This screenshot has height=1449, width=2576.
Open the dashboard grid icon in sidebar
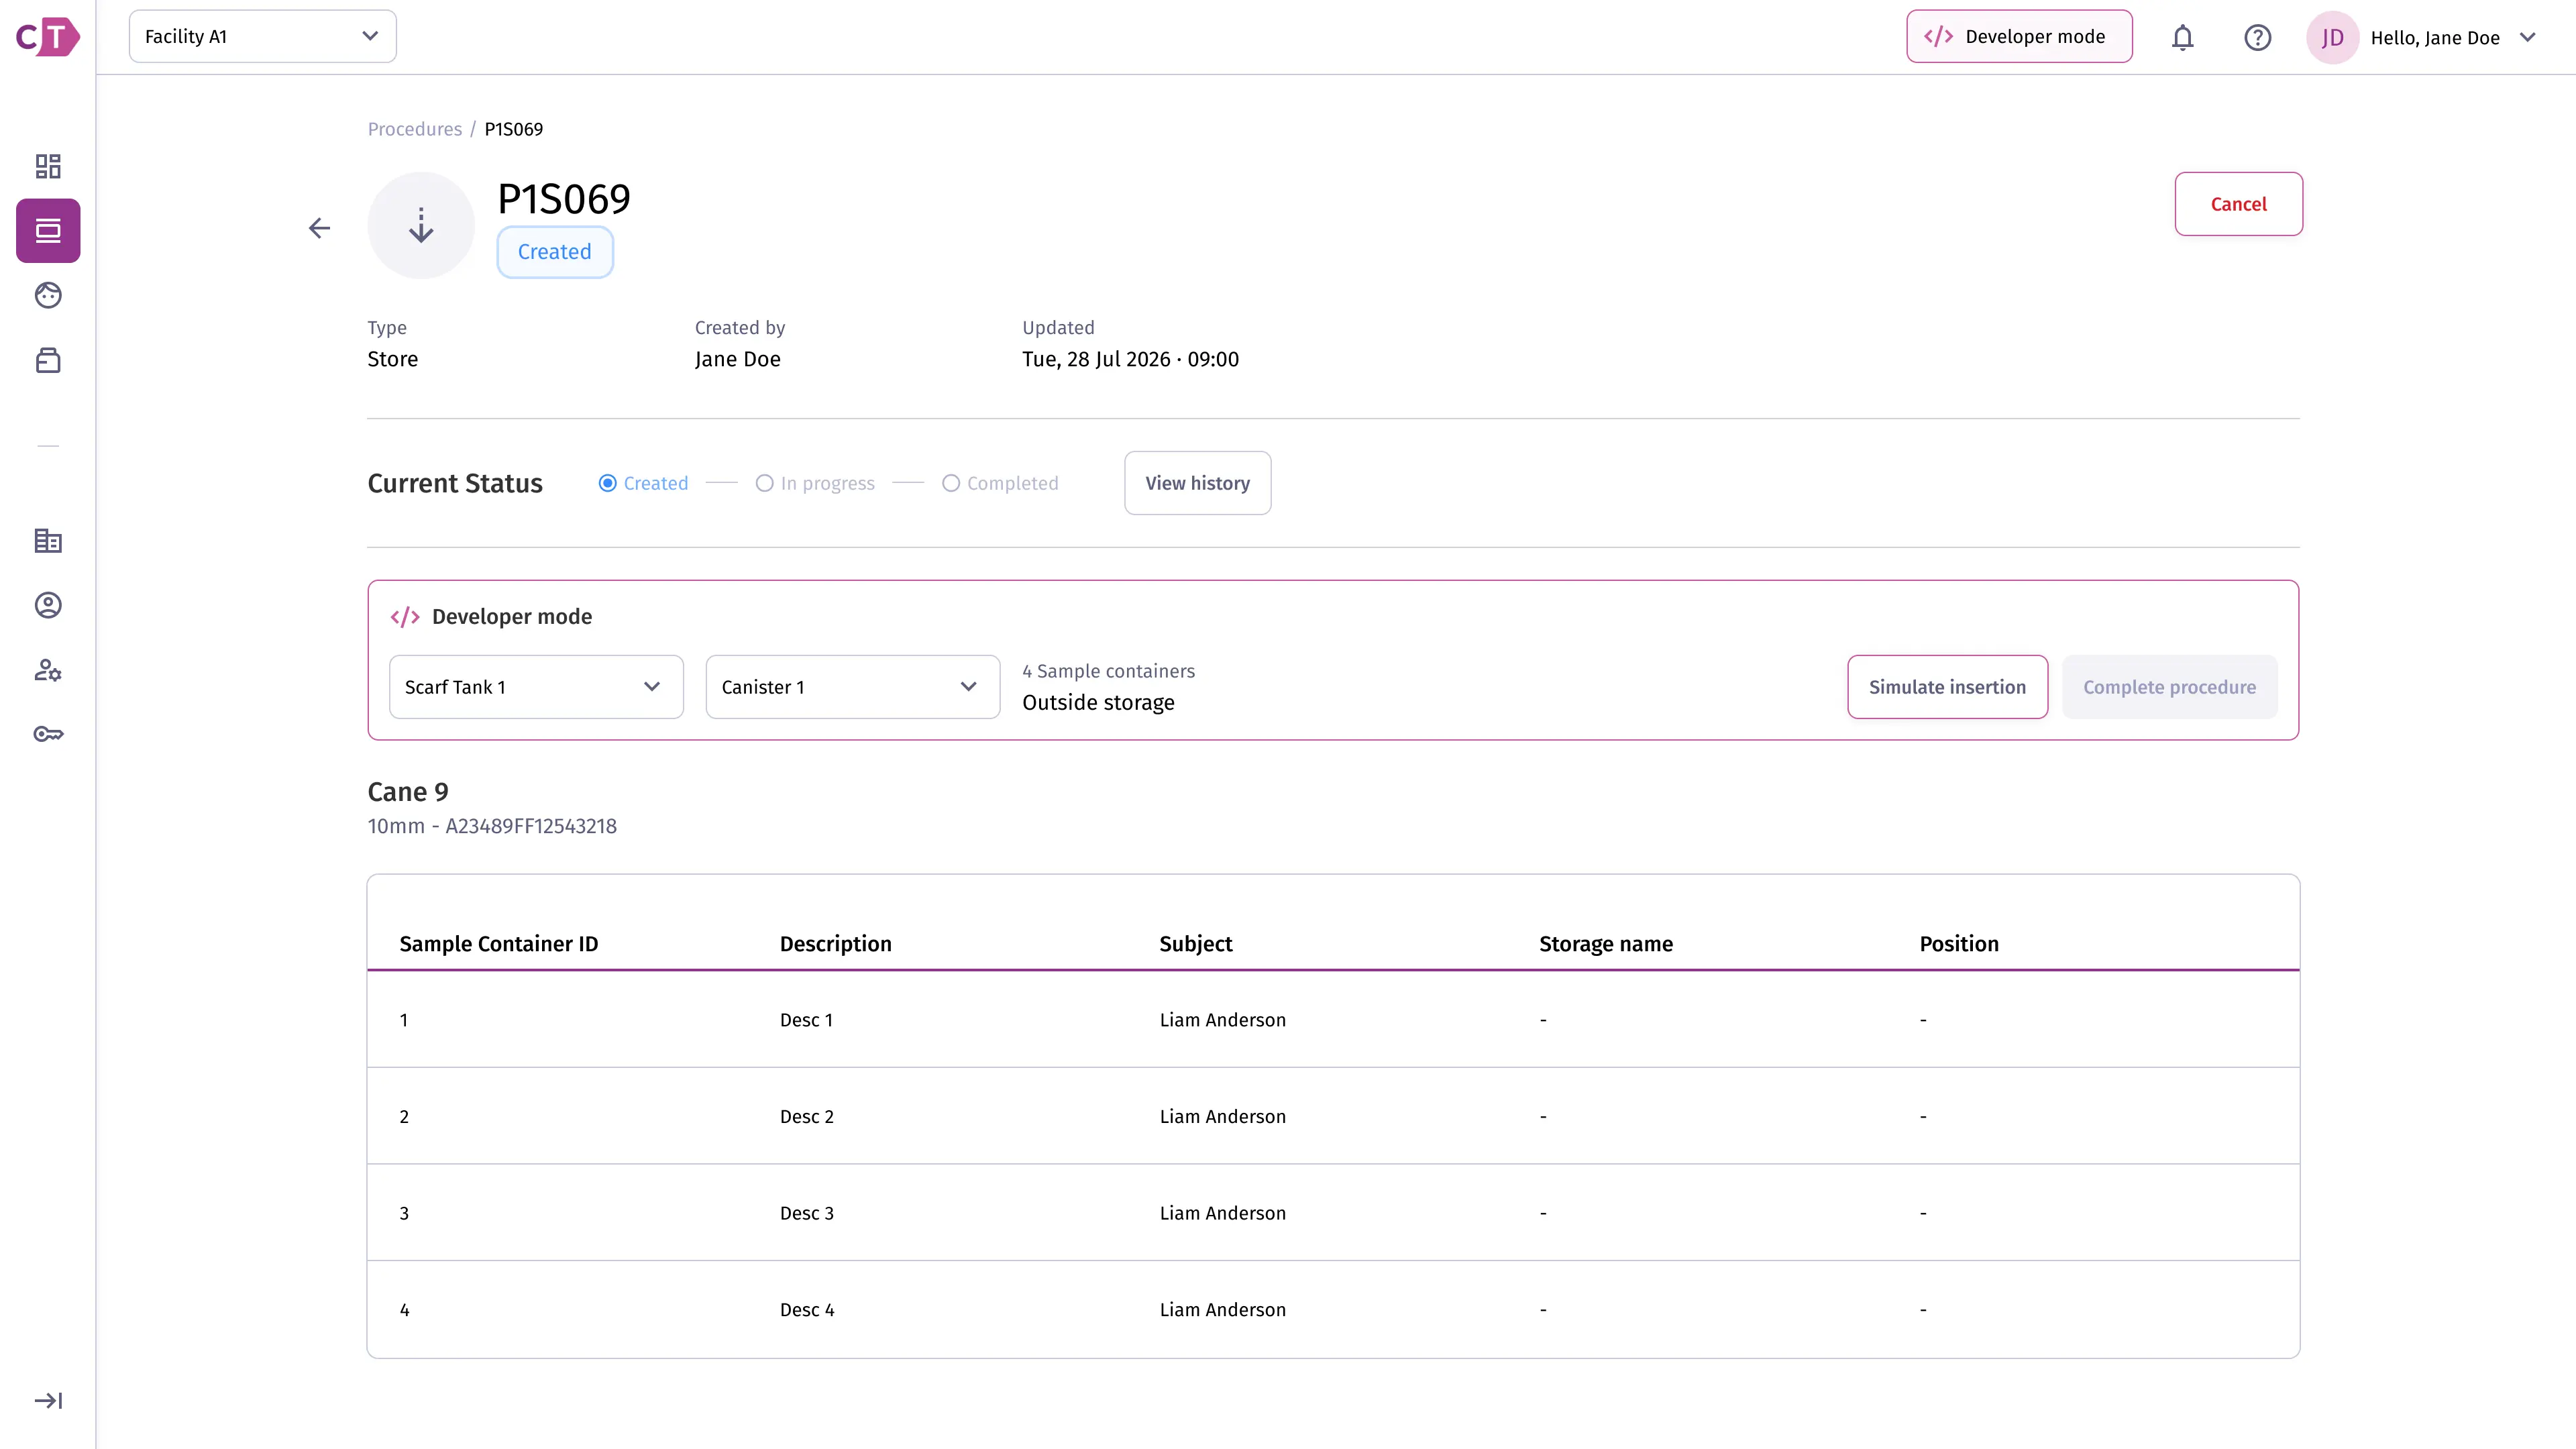(48, 166)
